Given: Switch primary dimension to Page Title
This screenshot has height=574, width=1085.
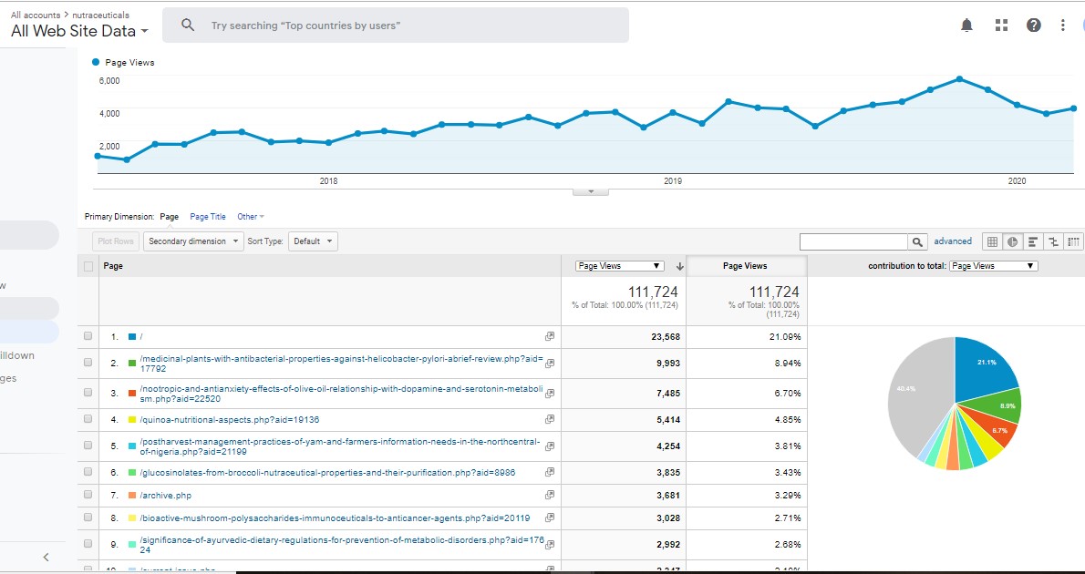Looking at the screenshot, I should pos(208,217).
